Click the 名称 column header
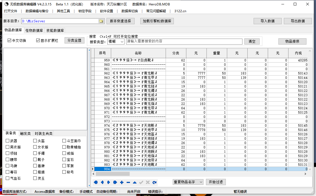The width and height of the screenshot is (316, 196). pyautogui.click(x=138, y=53)
